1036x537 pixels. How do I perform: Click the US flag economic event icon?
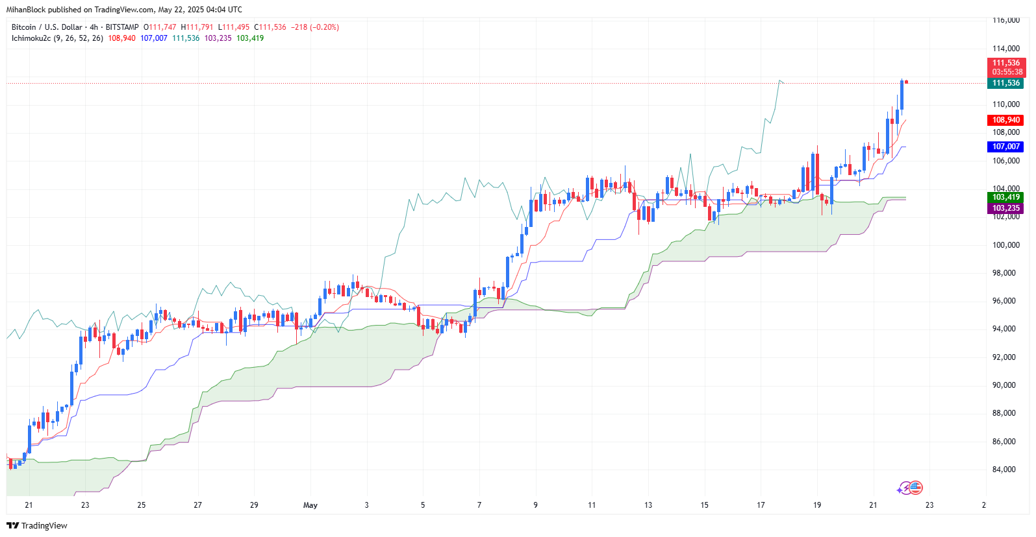point(915,488)
